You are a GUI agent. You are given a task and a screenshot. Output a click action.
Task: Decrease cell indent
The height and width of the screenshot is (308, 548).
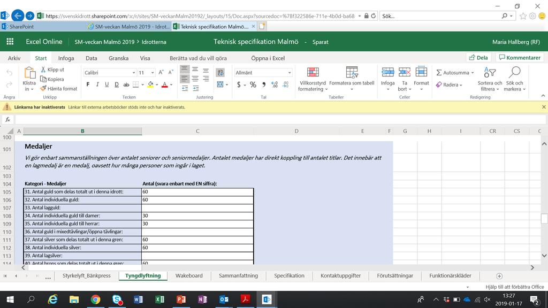185,88
